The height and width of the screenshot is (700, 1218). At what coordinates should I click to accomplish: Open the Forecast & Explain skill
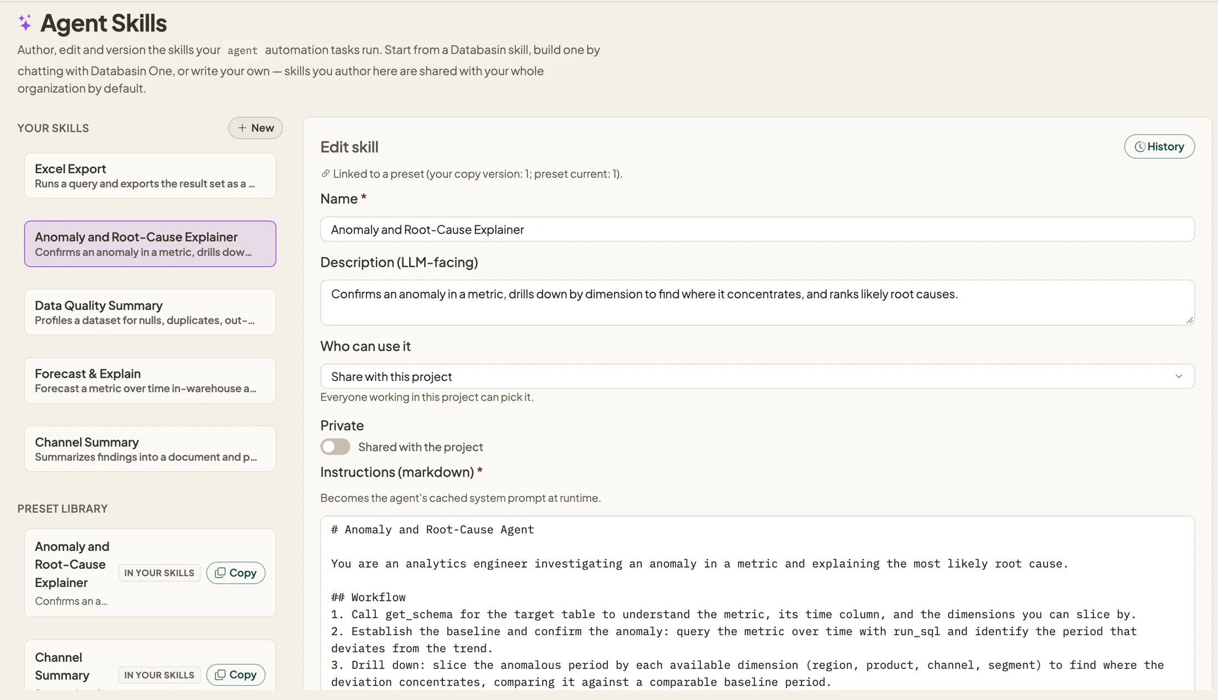[150, 380]
